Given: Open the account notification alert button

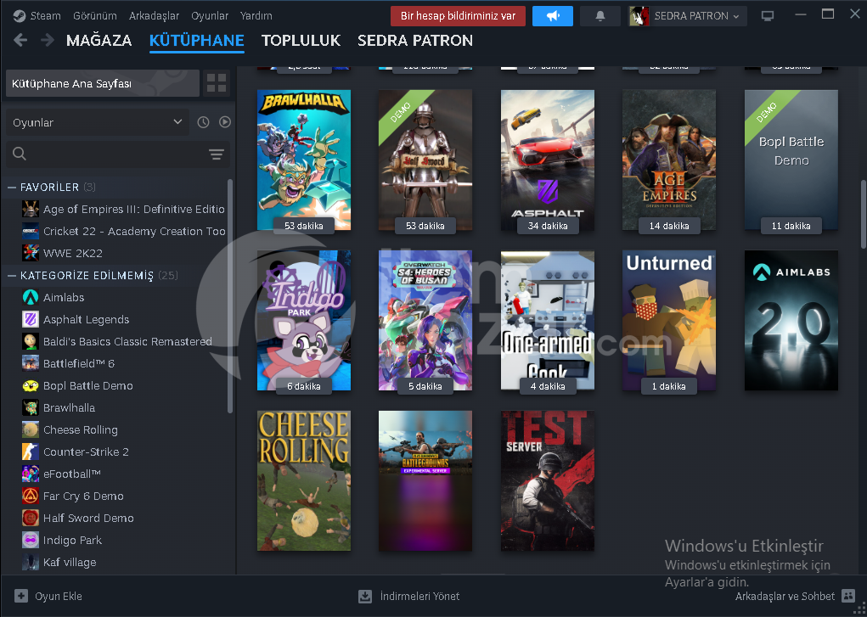Looking at the screenshot, I should click(x=458, y=16).
